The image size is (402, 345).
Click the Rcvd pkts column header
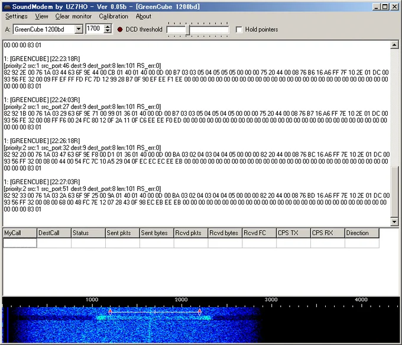[191, 233]
